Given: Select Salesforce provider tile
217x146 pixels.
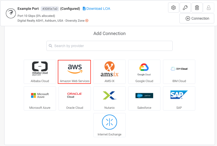Looking at the screenshot, I should click(x=144, y=98).
